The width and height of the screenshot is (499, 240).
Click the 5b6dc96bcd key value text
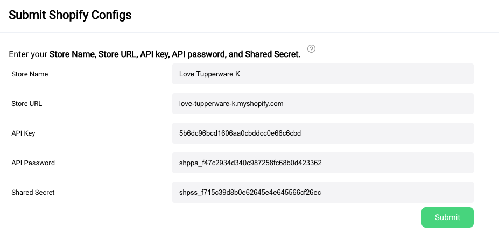point(240,133)
